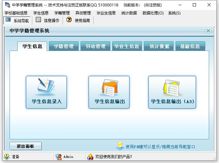Viewport: 219px width, 163px height.
Task: Click the 中学学籍管理系统 panel heading
Action: click(x=29, y=30)
